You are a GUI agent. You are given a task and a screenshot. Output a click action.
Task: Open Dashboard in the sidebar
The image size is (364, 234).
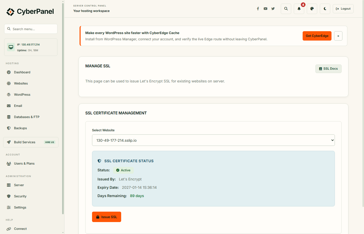tap(31, 72)
